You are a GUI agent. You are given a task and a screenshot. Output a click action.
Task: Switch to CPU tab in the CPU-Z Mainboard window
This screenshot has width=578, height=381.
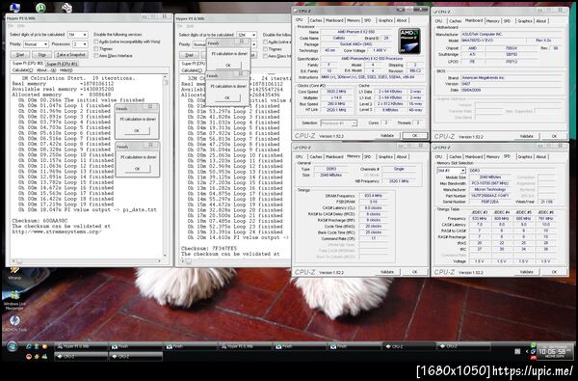click(438, 21)
